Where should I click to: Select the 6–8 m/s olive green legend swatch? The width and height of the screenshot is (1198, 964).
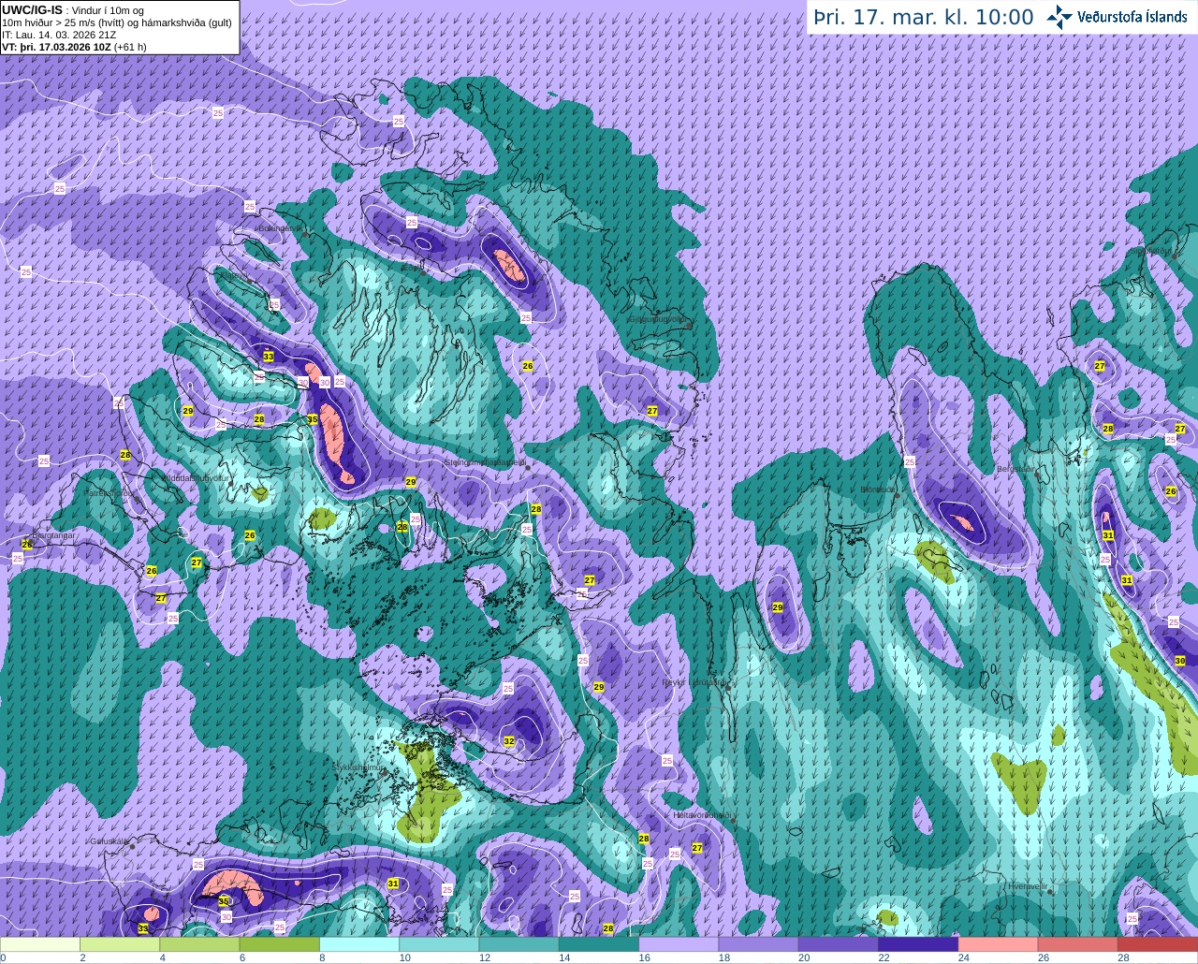pos(280,944)
